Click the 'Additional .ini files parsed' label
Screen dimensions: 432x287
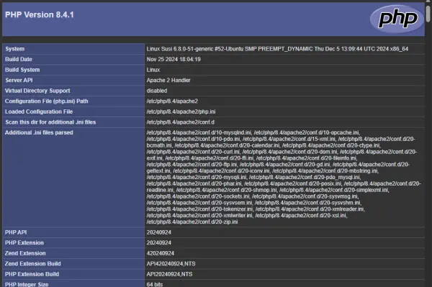click(x=39, y=132)
